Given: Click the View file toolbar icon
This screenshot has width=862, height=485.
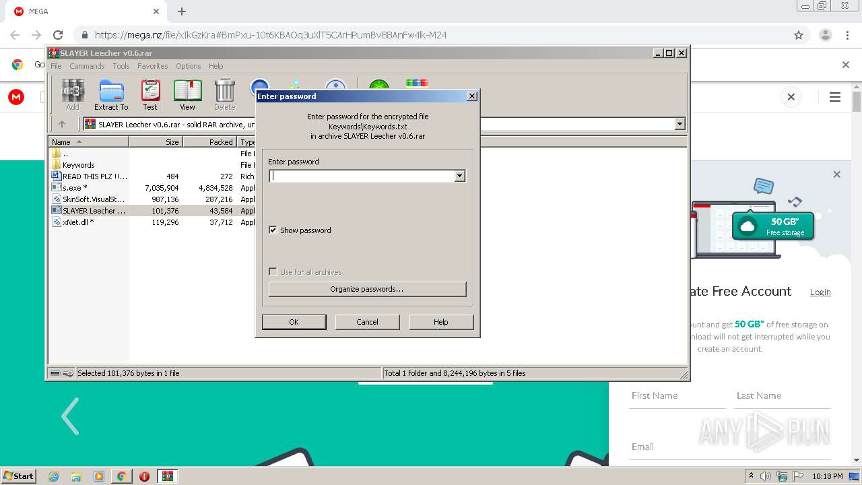Looking at the screenshot, I should (x=187, y=95).
